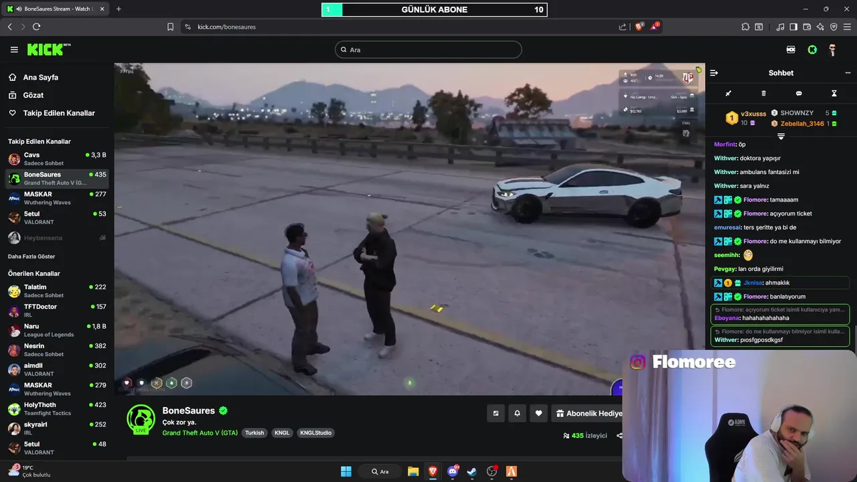The height and width of the screenshot is (482, 857).
Task: Open the Kick clips camera icon in header
Action: 791,50
